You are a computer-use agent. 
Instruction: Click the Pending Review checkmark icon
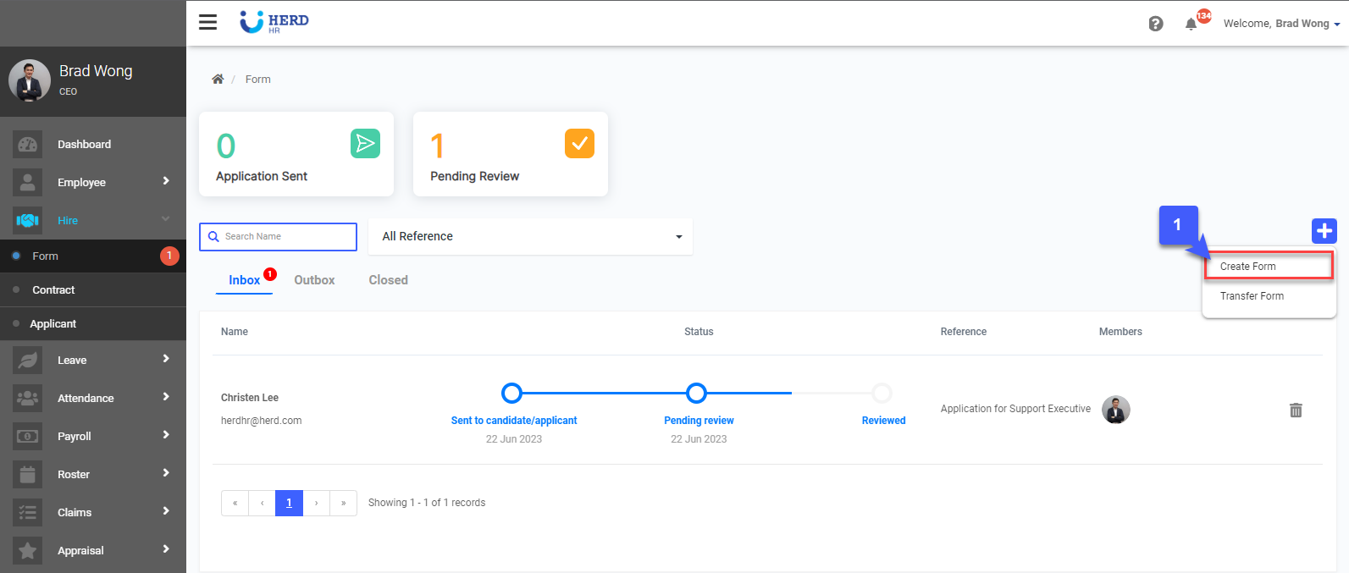579,144
